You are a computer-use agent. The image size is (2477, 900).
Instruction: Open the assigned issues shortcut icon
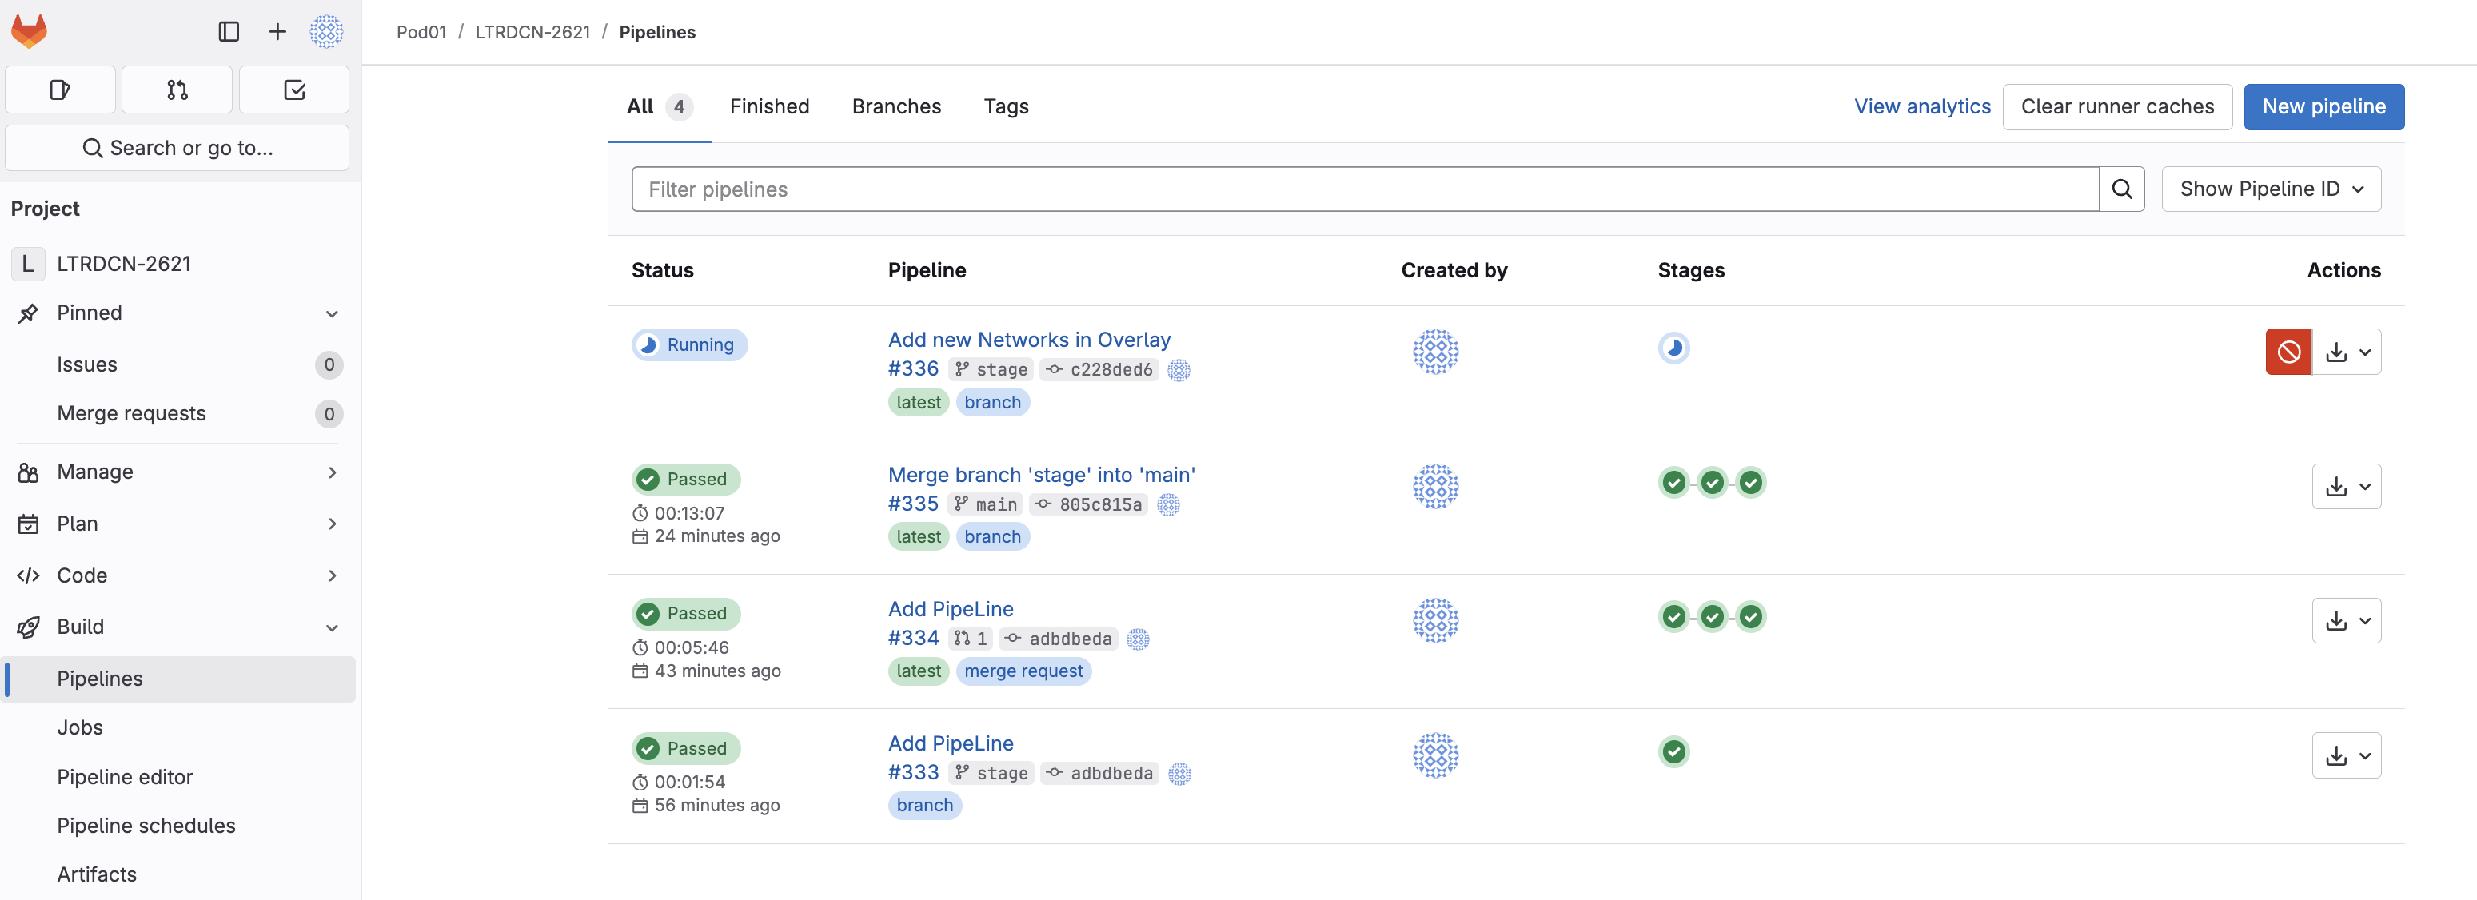click(60, 90)
